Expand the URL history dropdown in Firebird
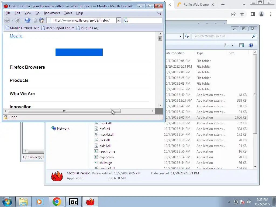This screenshot has width=276, height=207. click(119, 20)
